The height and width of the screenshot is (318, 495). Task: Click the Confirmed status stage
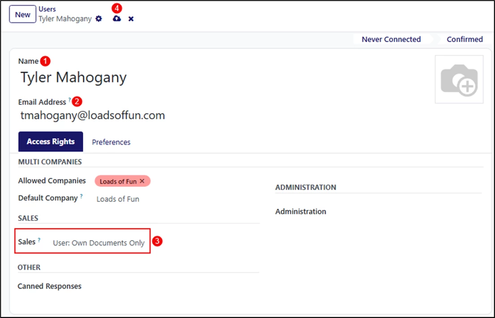(465, 39)
